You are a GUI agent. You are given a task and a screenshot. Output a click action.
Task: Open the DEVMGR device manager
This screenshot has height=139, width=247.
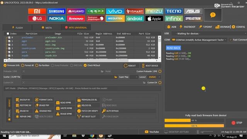click(223, 27)
